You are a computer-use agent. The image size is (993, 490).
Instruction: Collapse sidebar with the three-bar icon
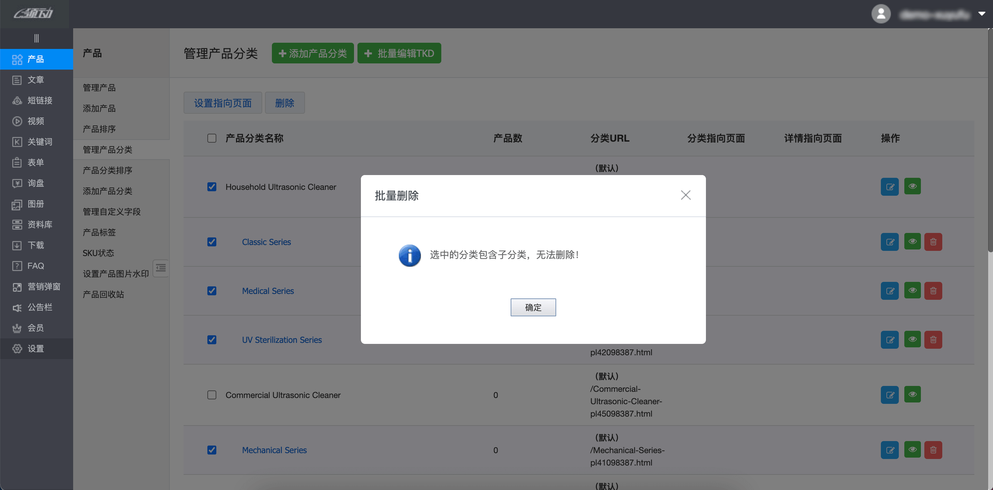coord(36,38)
